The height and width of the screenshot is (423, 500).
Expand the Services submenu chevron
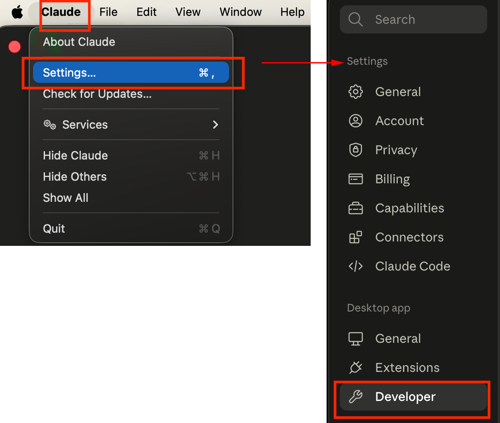click(x=215, y=124)
